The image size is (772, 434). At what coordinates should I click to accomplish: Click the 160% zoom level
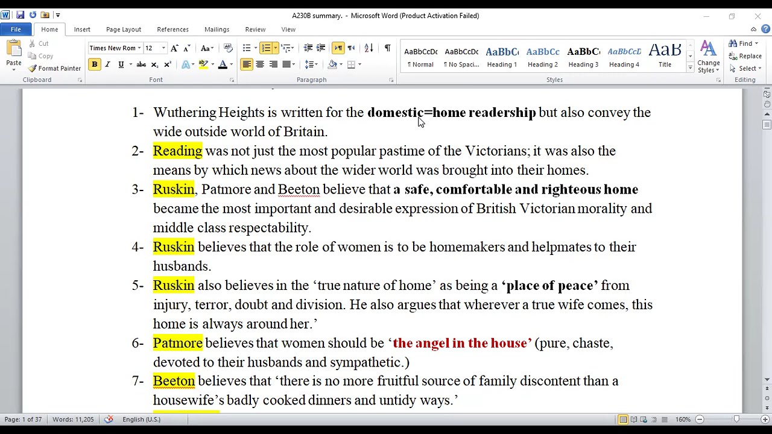[683, 420]
